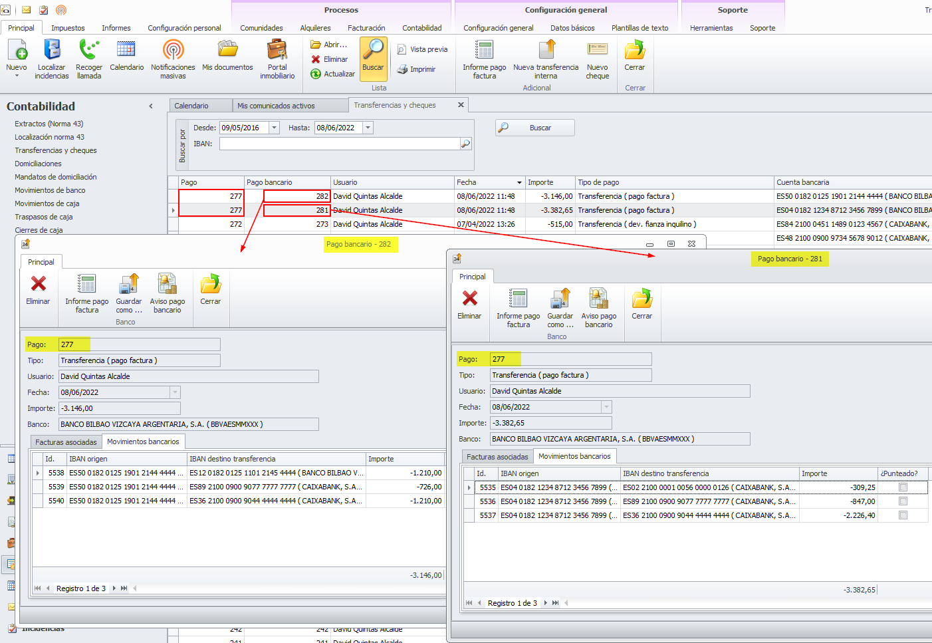Open Extractos (Norma 43) in sidebar
The image size is (932, 643).
[49, 124]
